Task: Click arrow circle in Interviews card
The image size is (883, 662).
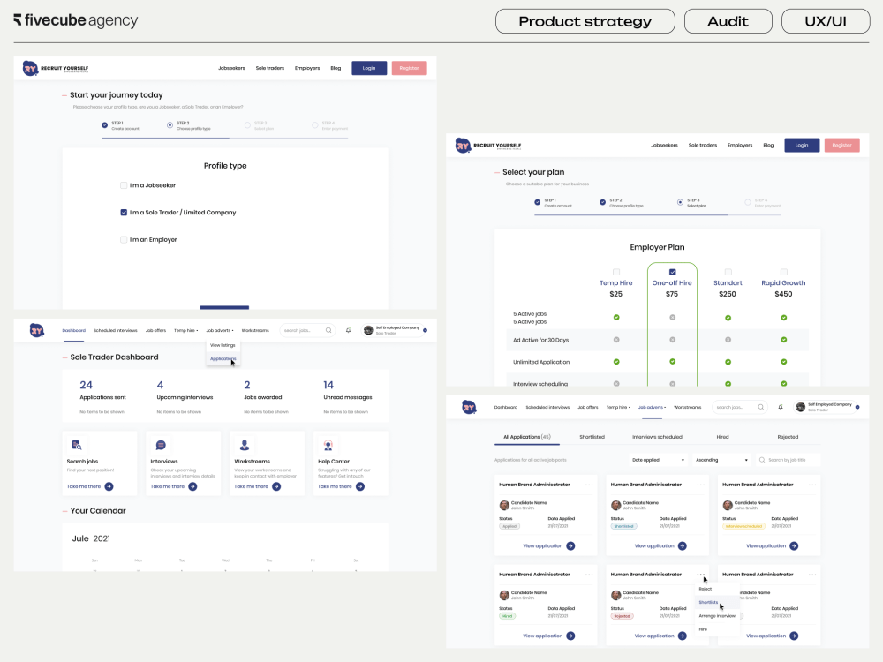Action: [x=192, y=486]
